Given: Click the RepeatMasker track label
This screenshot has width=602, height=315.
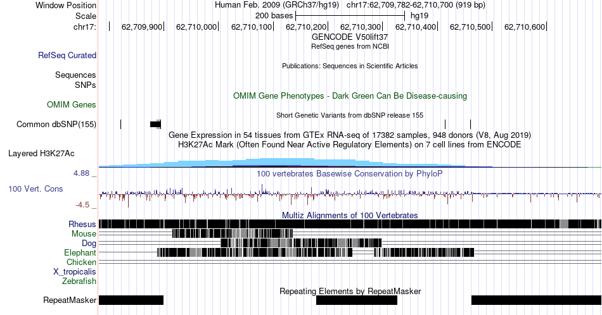Looking at the screenshot, I should point(70,300).
